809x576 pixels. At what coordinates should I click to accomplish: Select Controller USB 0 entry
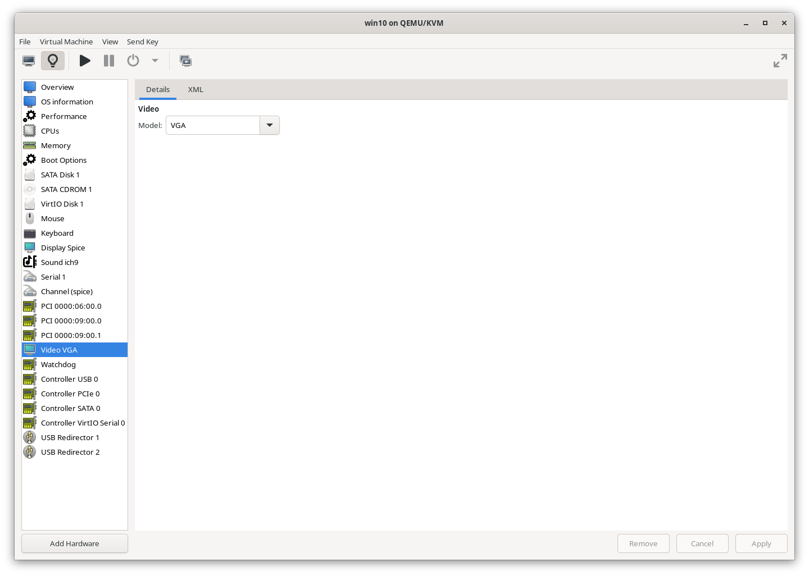point(75,379)
